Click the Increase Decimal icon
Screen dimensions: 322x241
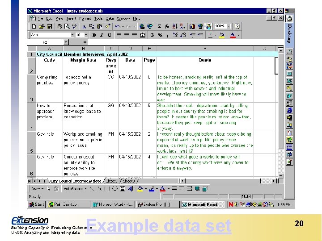pos(175,35)
